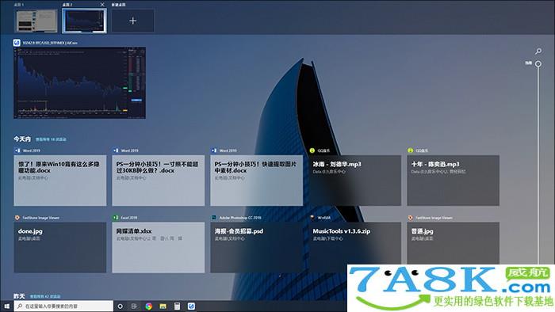
Task: Click the AICoin icon in the taskbar
Action: coord(191,306)
